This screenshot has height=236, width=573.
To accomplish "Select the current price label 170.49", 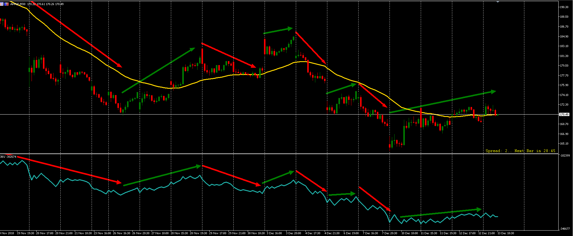I will coord(564,115).
